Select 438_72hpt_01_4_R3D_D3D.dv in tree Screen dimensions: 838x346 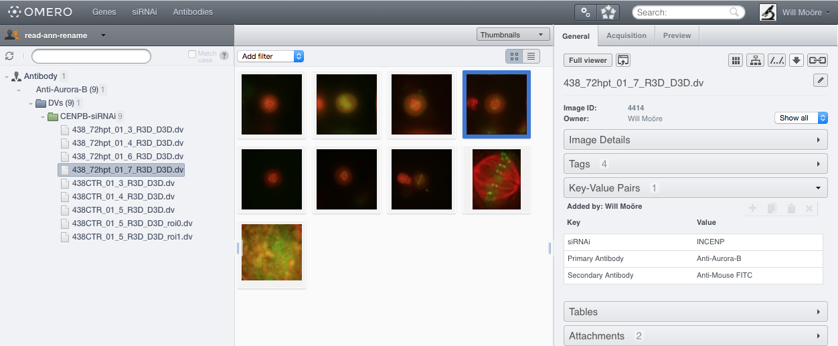pyautogui.click(x=127, y=143)
